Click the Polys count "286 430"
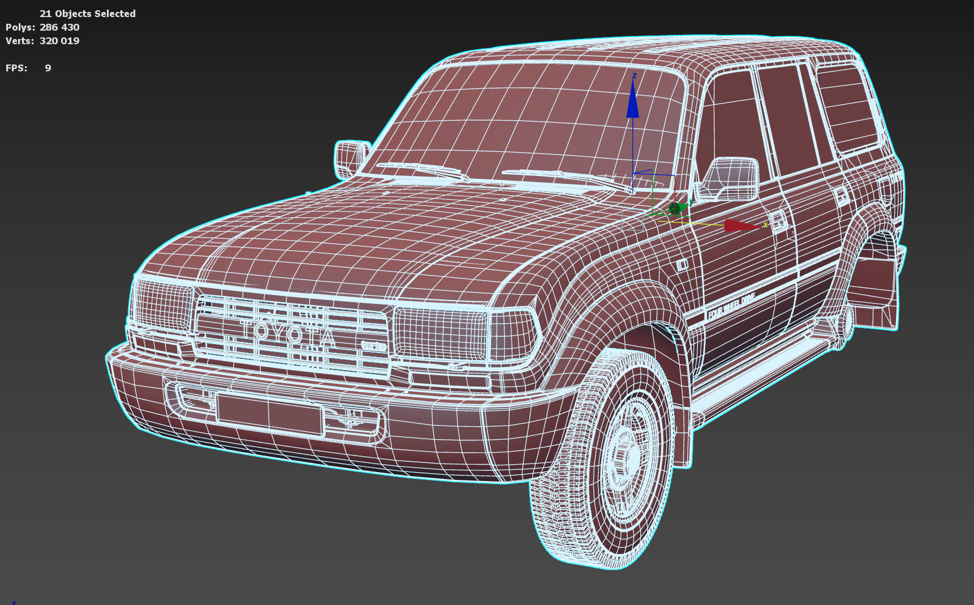974x605 pixels. pos(59,27)
